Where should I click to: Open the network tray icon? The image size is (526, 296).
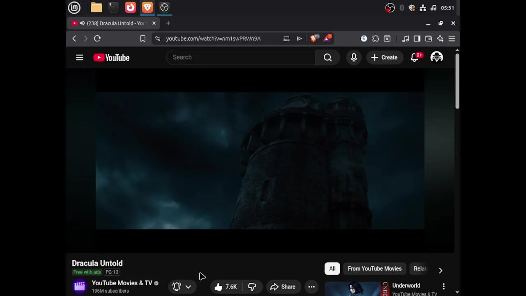coord(422,8)
